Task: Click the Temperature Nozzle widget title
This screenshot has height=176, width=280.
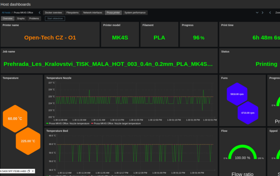Action: click(59, 78)
